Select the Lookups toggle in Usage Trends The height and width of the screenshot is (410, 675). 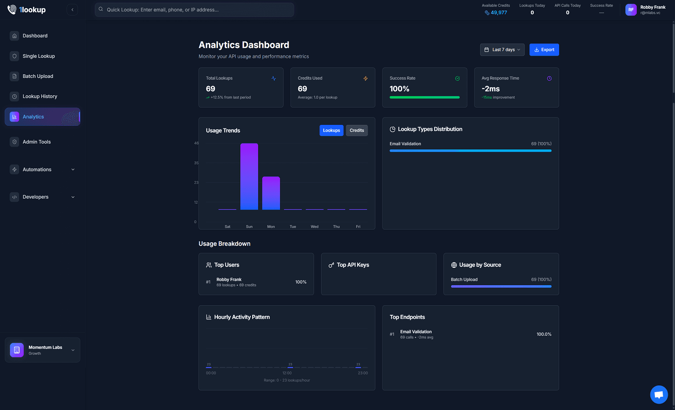[331, 130]
